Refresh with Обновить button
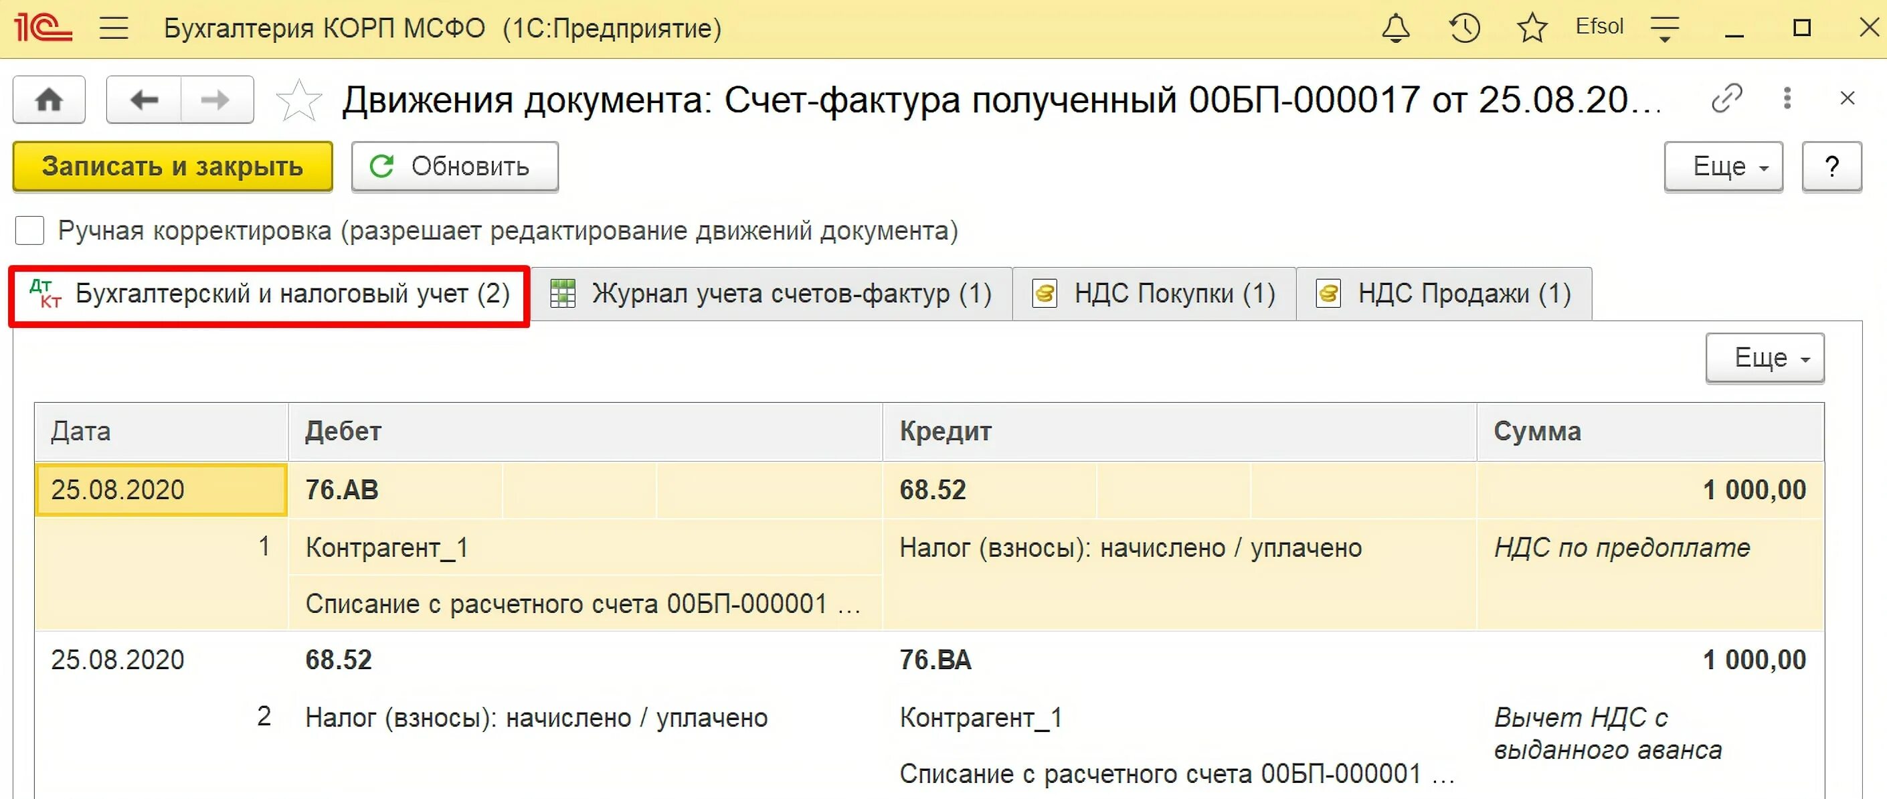 click(455, 166)
